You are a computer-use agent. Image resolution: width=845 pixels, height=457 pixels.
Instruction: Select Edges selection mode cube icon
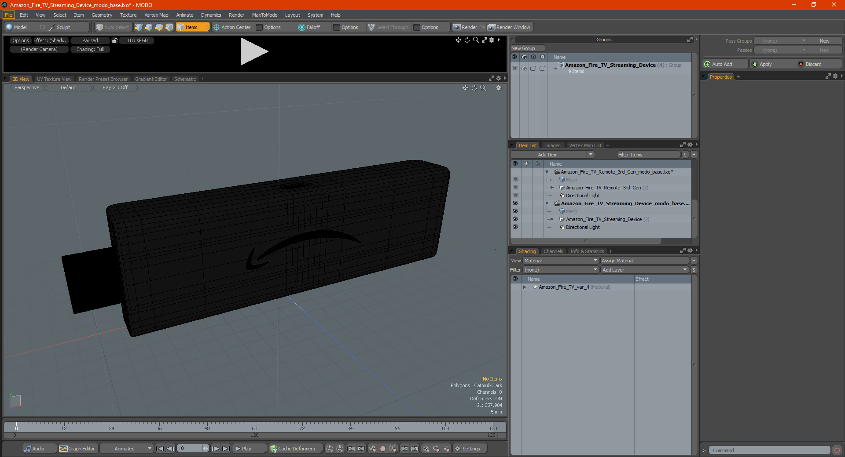pos(149,27)
